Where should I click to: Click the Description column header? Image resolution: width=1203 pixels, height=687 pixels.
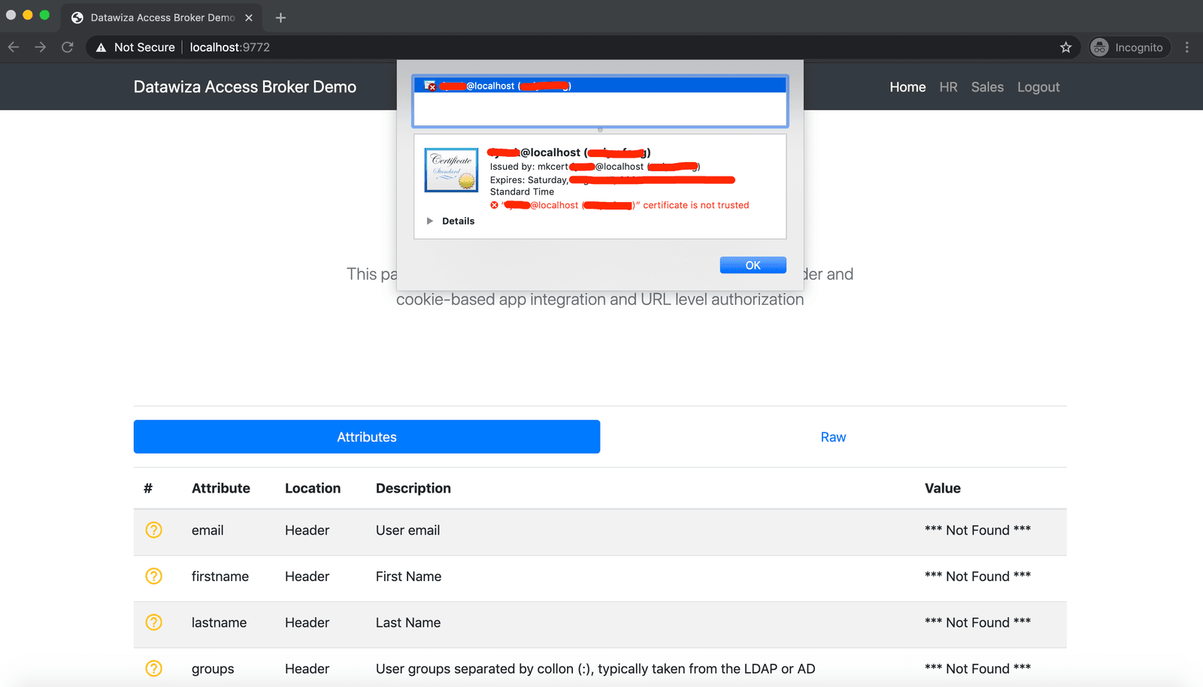tap(414, 488)
